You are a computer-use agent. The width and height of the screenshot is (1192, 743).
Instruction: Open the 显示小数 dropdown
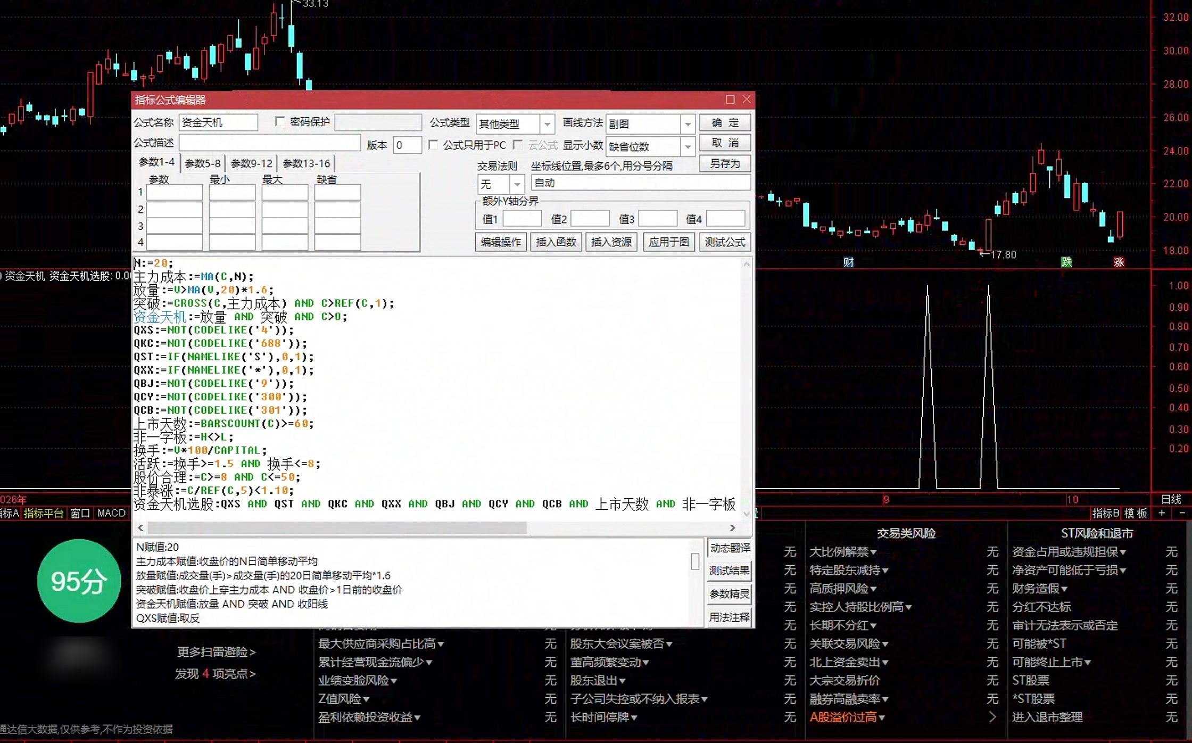688,146
